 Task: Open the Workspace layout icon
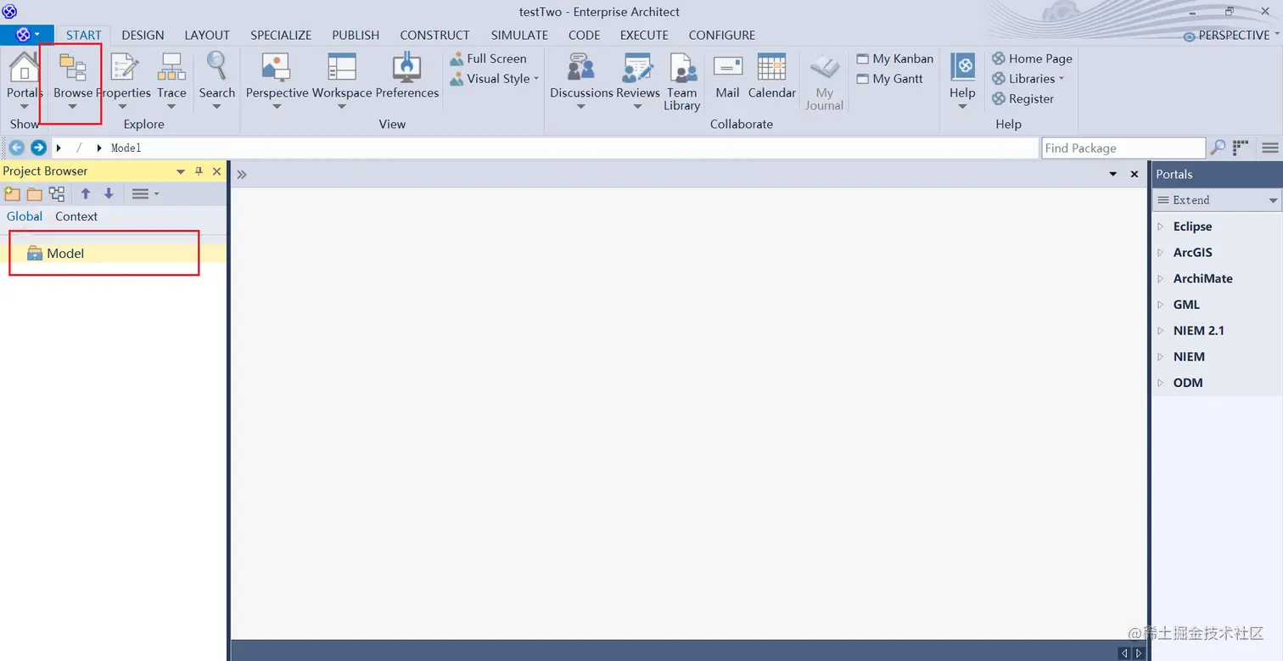tap(342, 68)
